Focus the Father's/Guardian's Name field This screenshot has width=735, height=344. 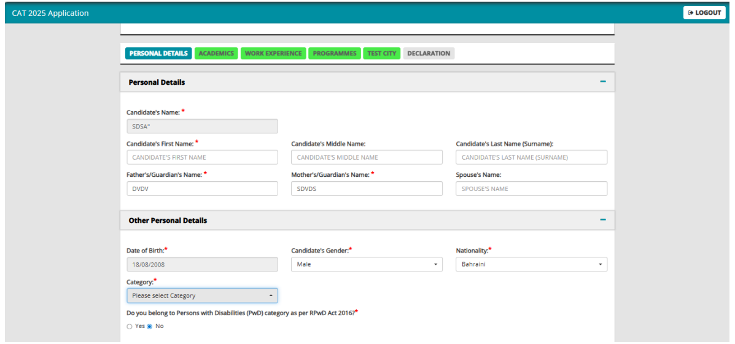[x=202, y=189]
